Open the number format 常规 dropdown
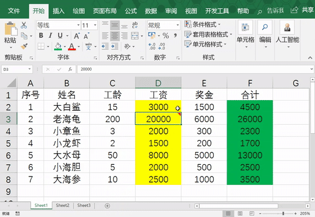This screenshot has height=217, width=315. [178, 25]
